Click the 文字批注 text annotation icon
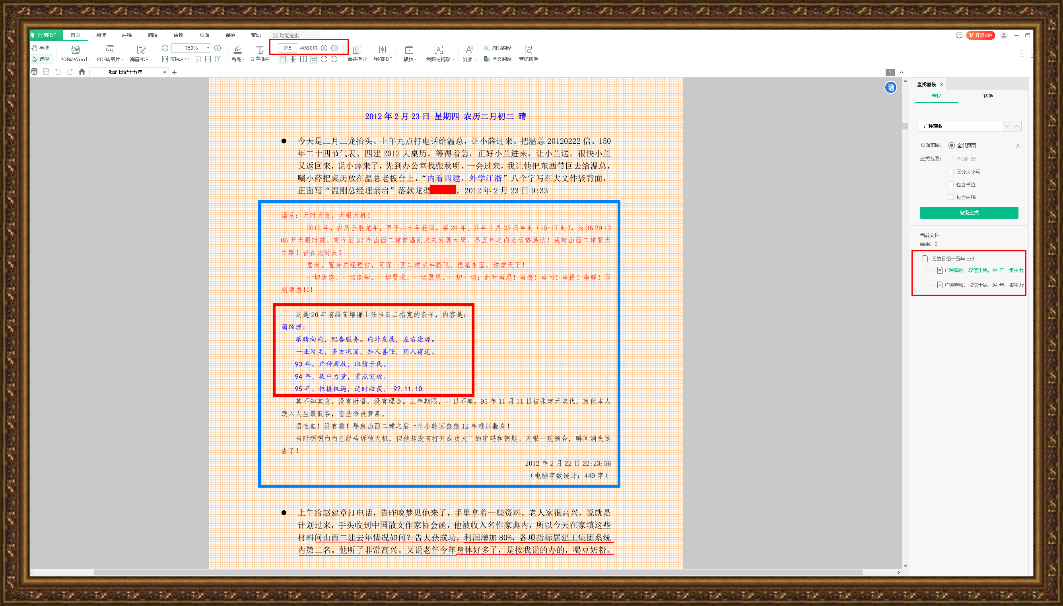The width and height of the screenshot is (1063, 606). click(260, 50)
